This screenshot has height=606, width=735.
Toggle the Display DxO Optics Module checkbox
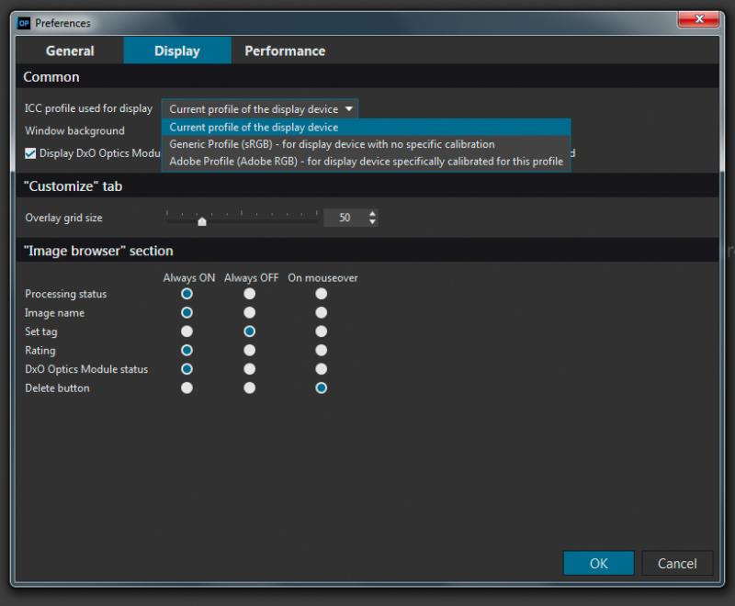pos(30,153)
